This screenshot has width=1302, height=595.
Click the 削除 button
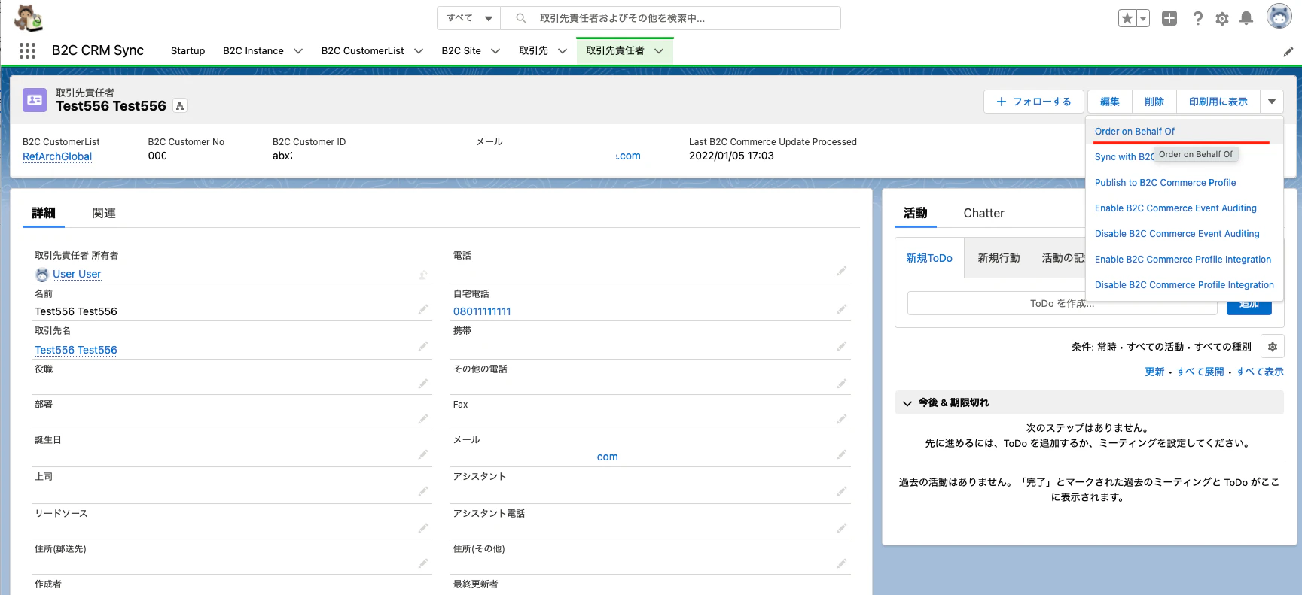point(1154,102)
